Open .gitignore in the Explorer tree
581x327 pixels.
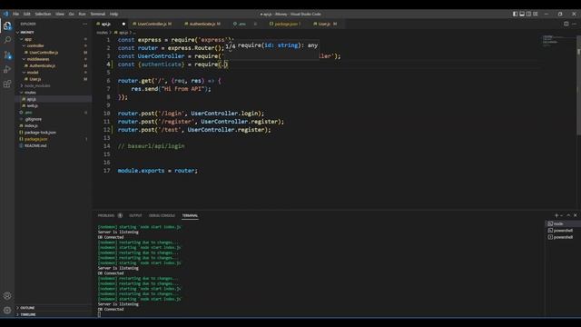[33, 119]
